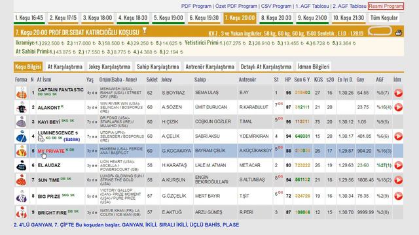Open horse name LUMINESCENCE
Viewport: 419px width, 235px height.
point(56,133)
